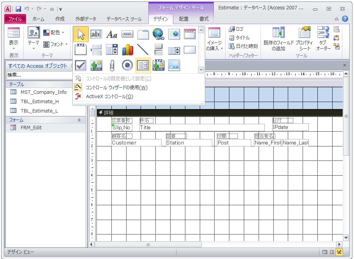The image size is (354, 259).
Task: Switch to Form View from status bar
Action: [325, 252]
